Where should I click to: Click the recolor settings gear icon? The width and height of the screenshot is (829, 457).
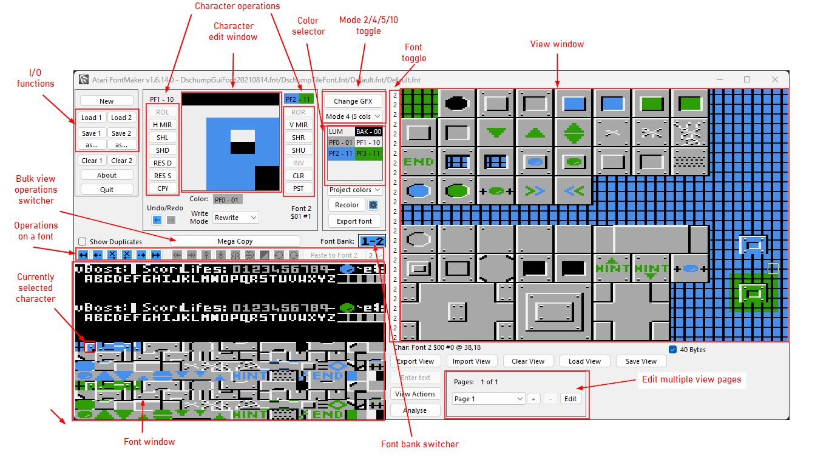(373, 205)
